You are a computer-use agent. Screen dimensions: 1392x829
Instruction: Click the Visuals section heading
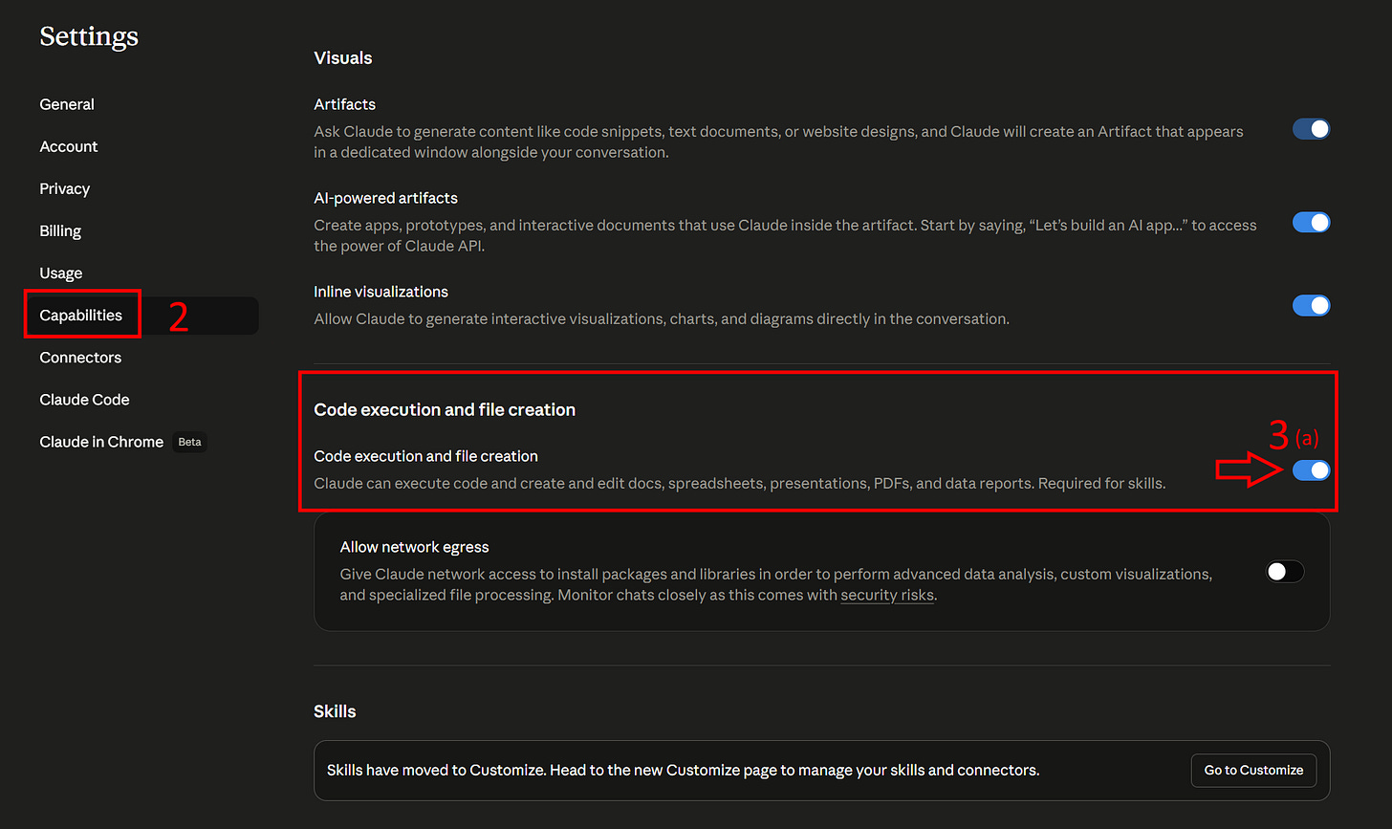(x=343, y=58)
